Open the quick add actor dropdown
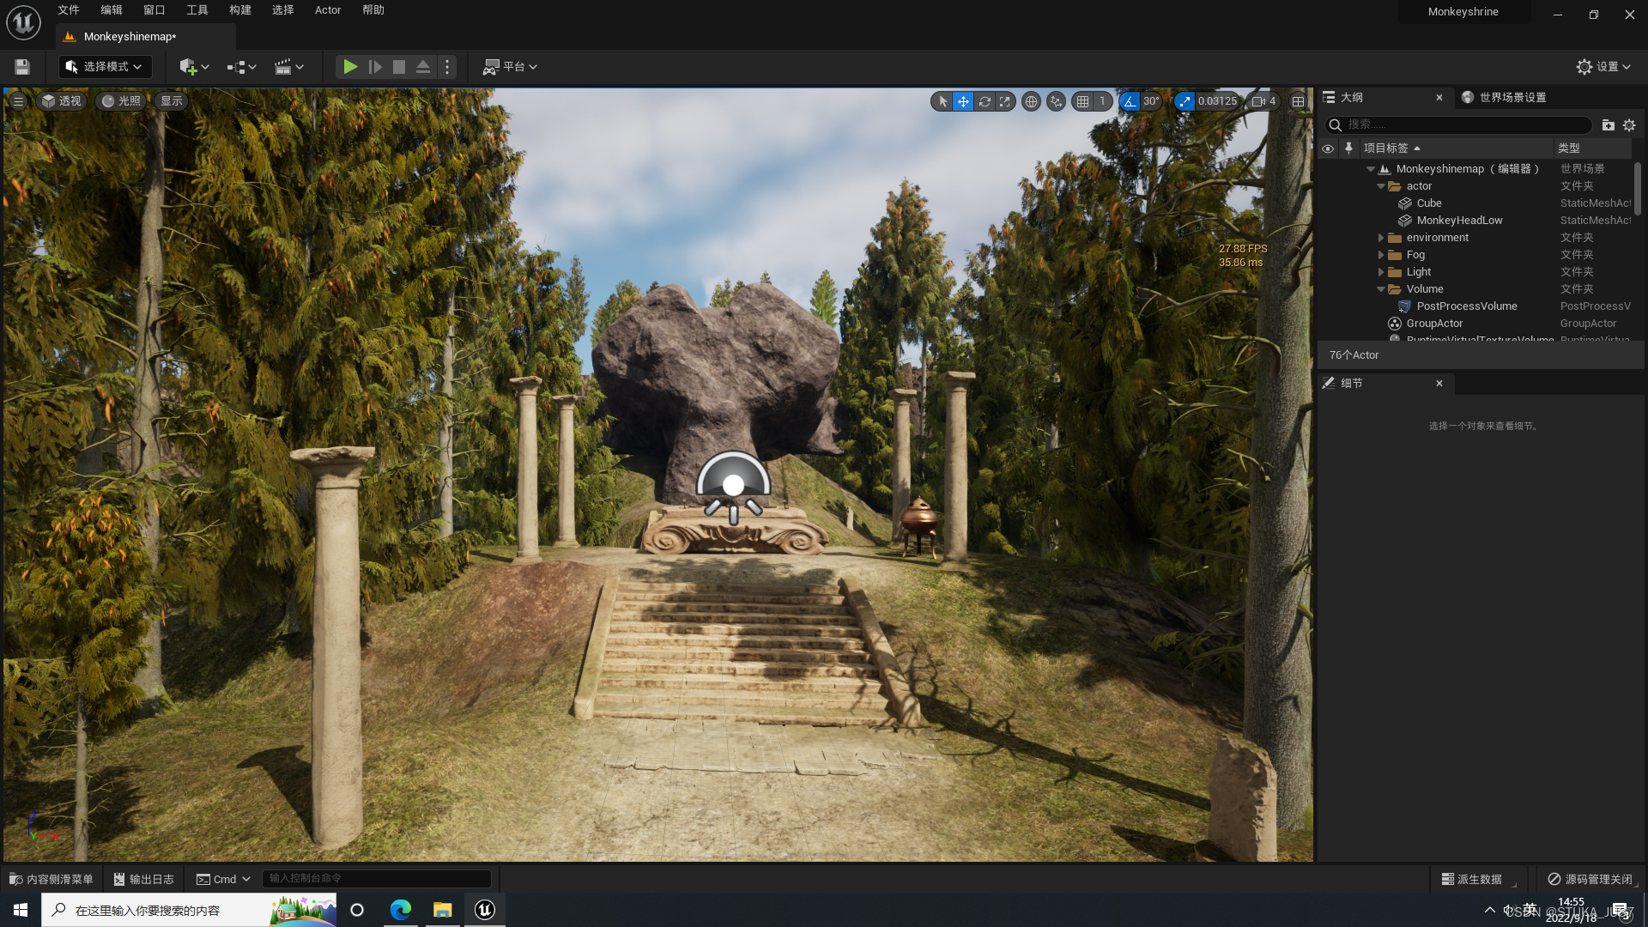 (x=194, y=67)
